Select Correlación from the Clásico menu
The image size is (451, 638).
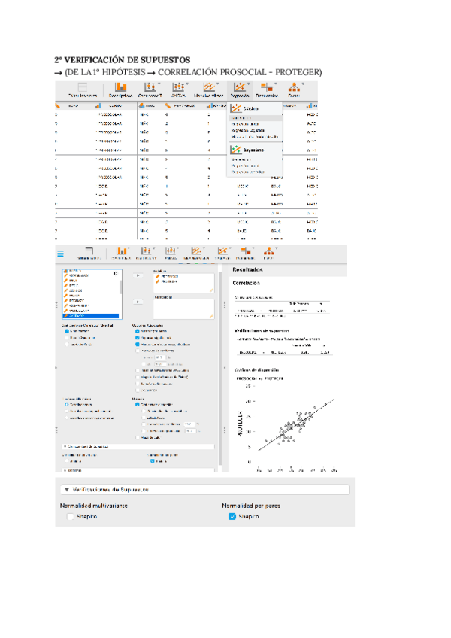(242, 118)
